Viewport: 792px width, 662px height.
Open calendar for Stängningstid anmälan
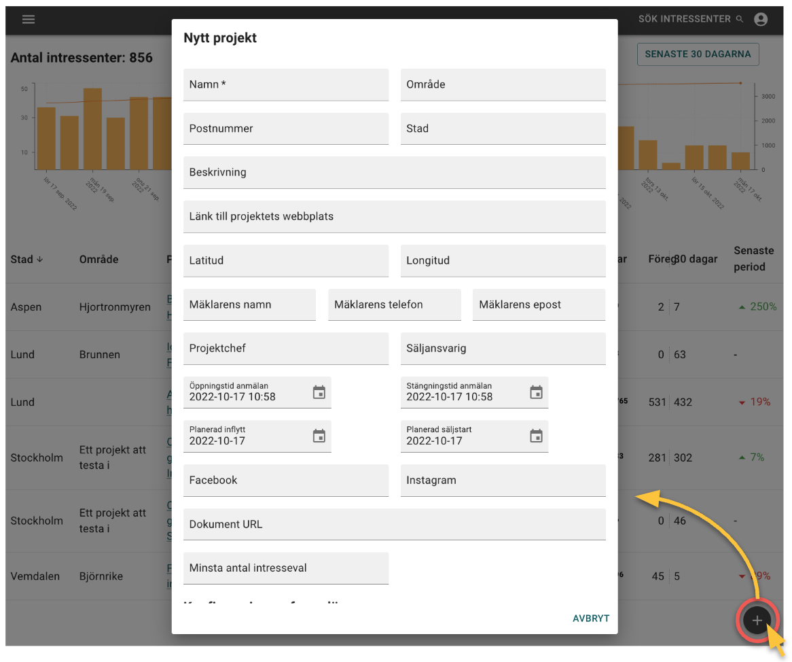tap(536, 392)
